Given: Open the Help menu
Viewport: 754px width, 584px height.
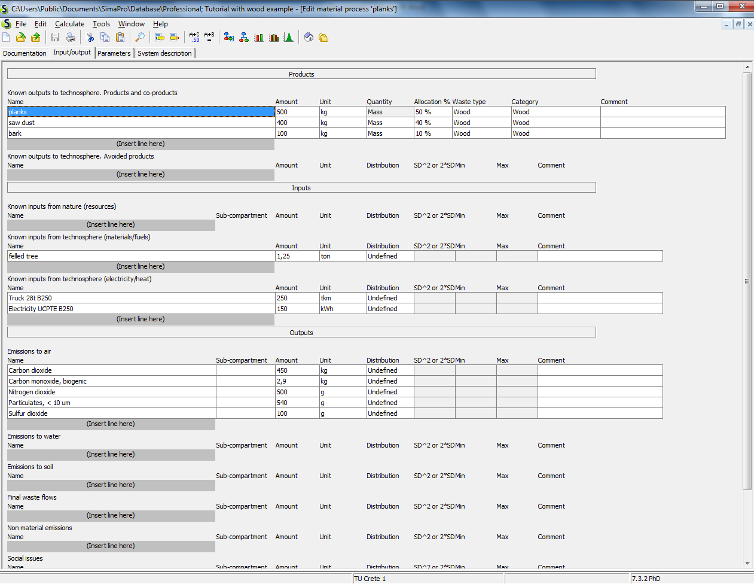Looking at the screenshot, I should coord(160,24).
